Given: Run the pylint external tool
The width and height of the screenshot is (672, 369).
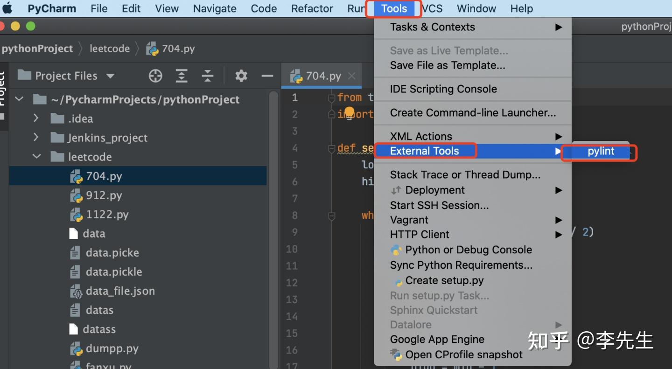Looking at the screenshot, I should 601,151.
